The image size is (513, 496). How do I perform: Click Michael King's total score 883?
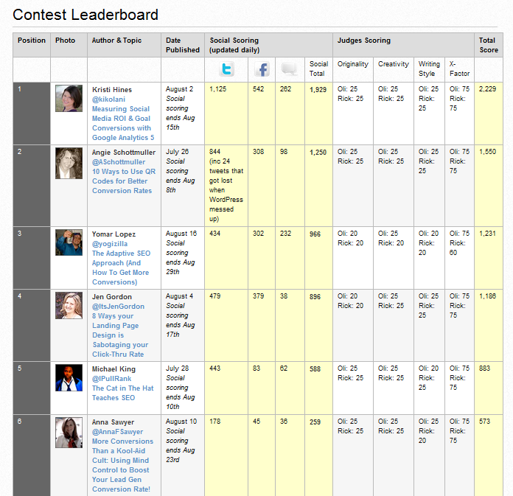(484, 368)
